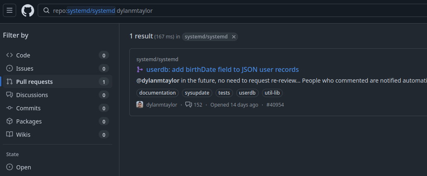This screenshot has width=427, height=176.
Task: Open the hamburger navigation menu
Action: (10, 10)
